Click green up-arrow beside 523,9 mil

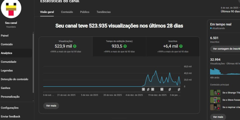(x=75, y=46)
